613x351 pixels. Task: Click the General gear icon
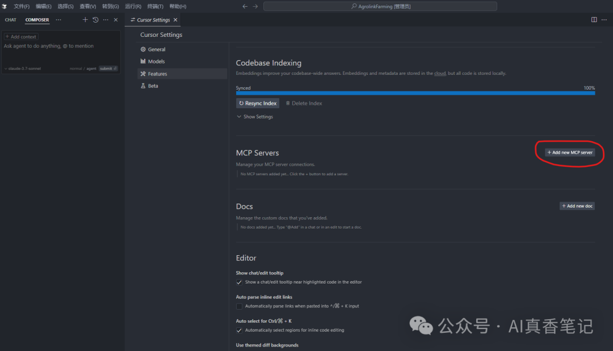coord(143,49)
